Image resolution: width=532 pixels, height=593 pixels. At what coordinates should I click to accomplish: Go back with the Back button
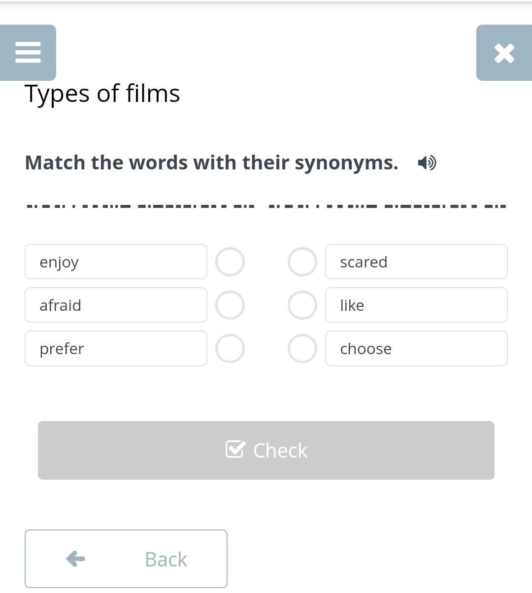[x=126, y=559]
